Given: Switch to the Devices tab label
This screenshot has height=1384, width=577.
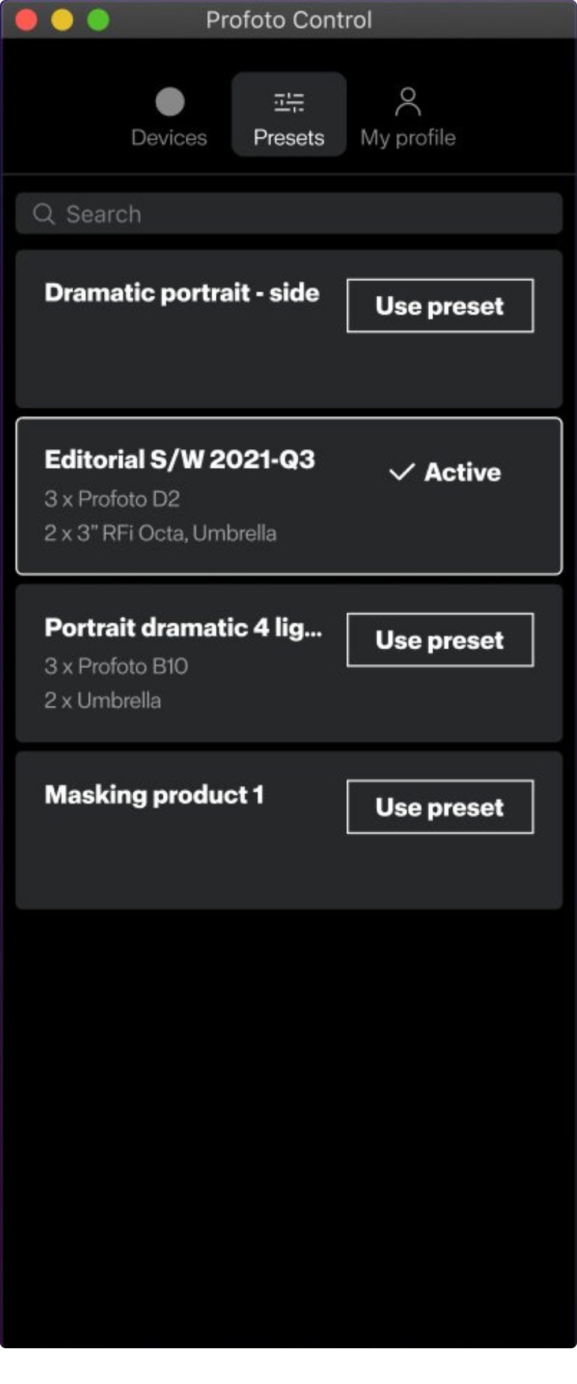Looking at the screenshot, I should (169, 138).
